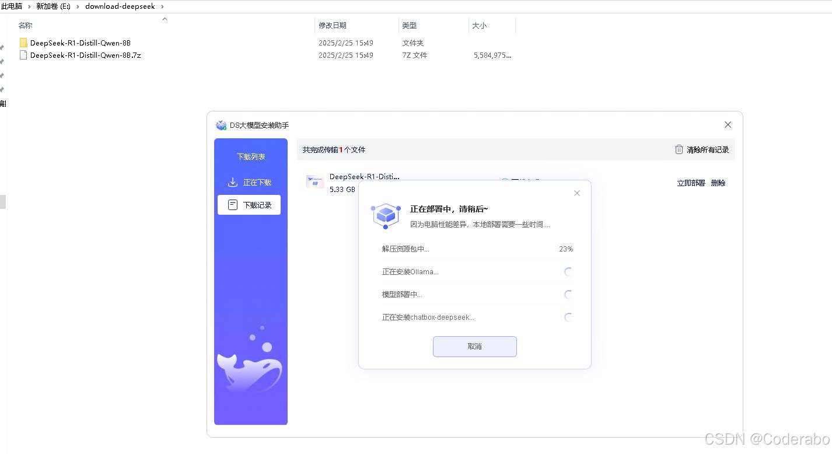Switch to the 下载记录 tab
Viewport: 832px width, 454px height.
point(249,205)
